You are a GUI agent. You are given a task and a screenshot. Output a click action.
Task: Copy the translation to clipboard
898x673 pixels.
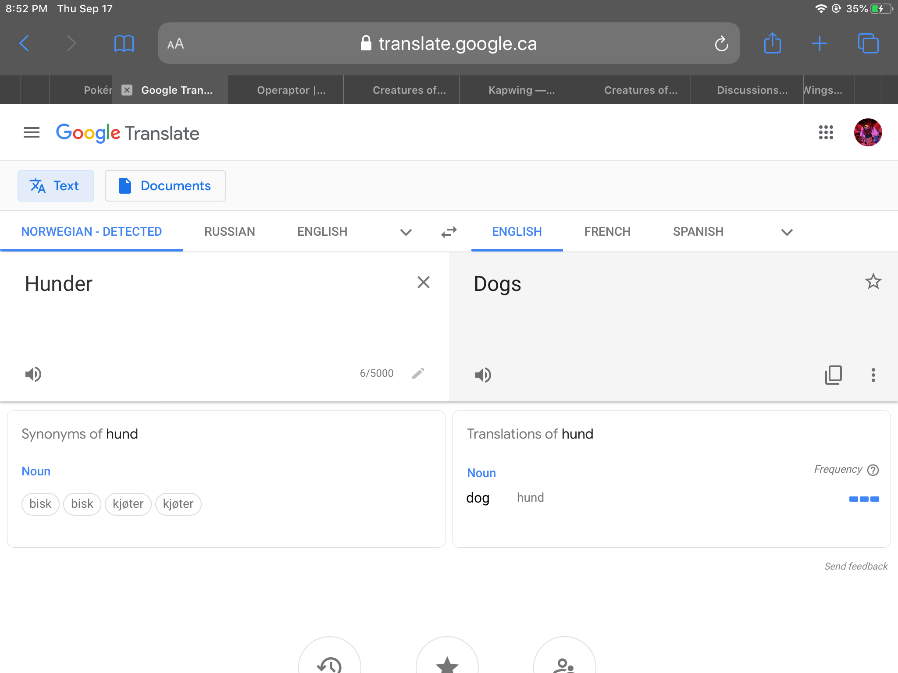[x=833, y=375]
